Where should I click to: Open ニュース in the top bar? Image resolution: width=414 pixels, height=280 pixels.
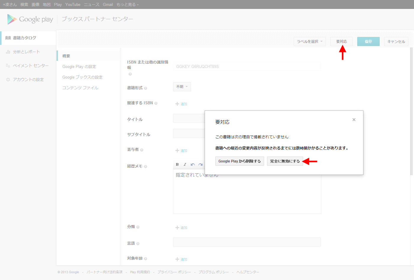click(x=92, y=4)
